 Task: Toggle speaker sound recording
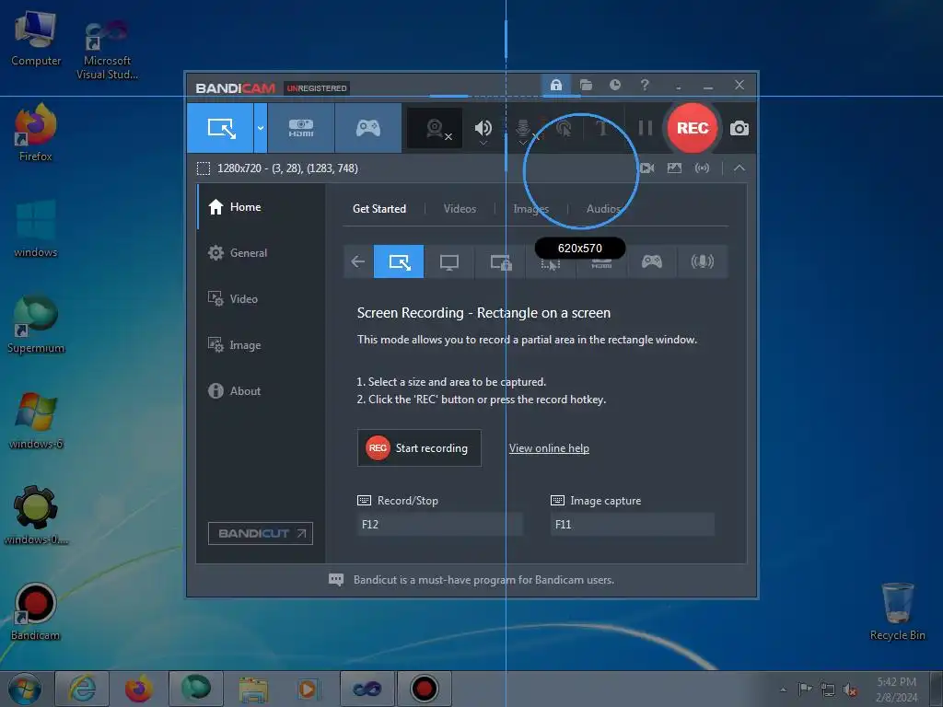[x=483, y=128]
